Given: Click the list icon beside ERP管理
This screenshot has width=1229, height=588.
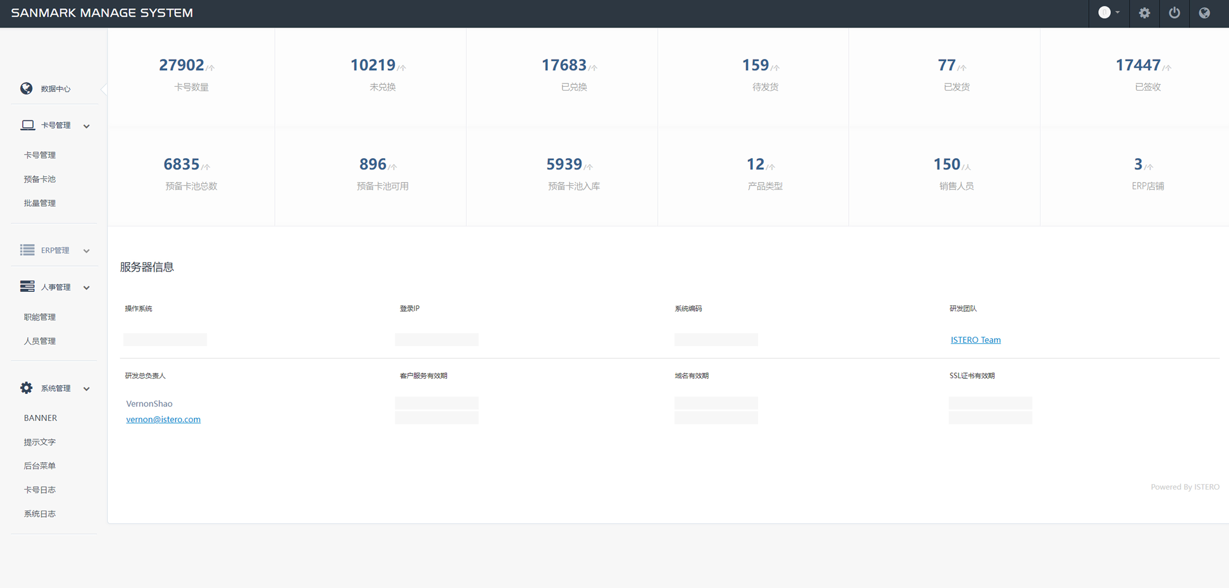Looking at the screenshot, I should (27, 250).
